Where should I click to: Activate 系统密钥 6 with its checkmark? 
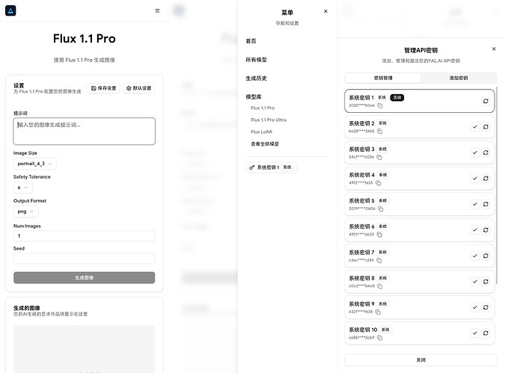point(475,229)
